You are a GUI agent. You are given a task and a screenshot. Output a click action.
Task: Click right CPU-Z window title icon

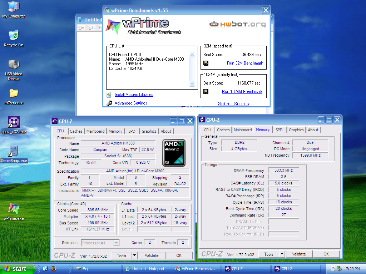click(x=202, y=120)
